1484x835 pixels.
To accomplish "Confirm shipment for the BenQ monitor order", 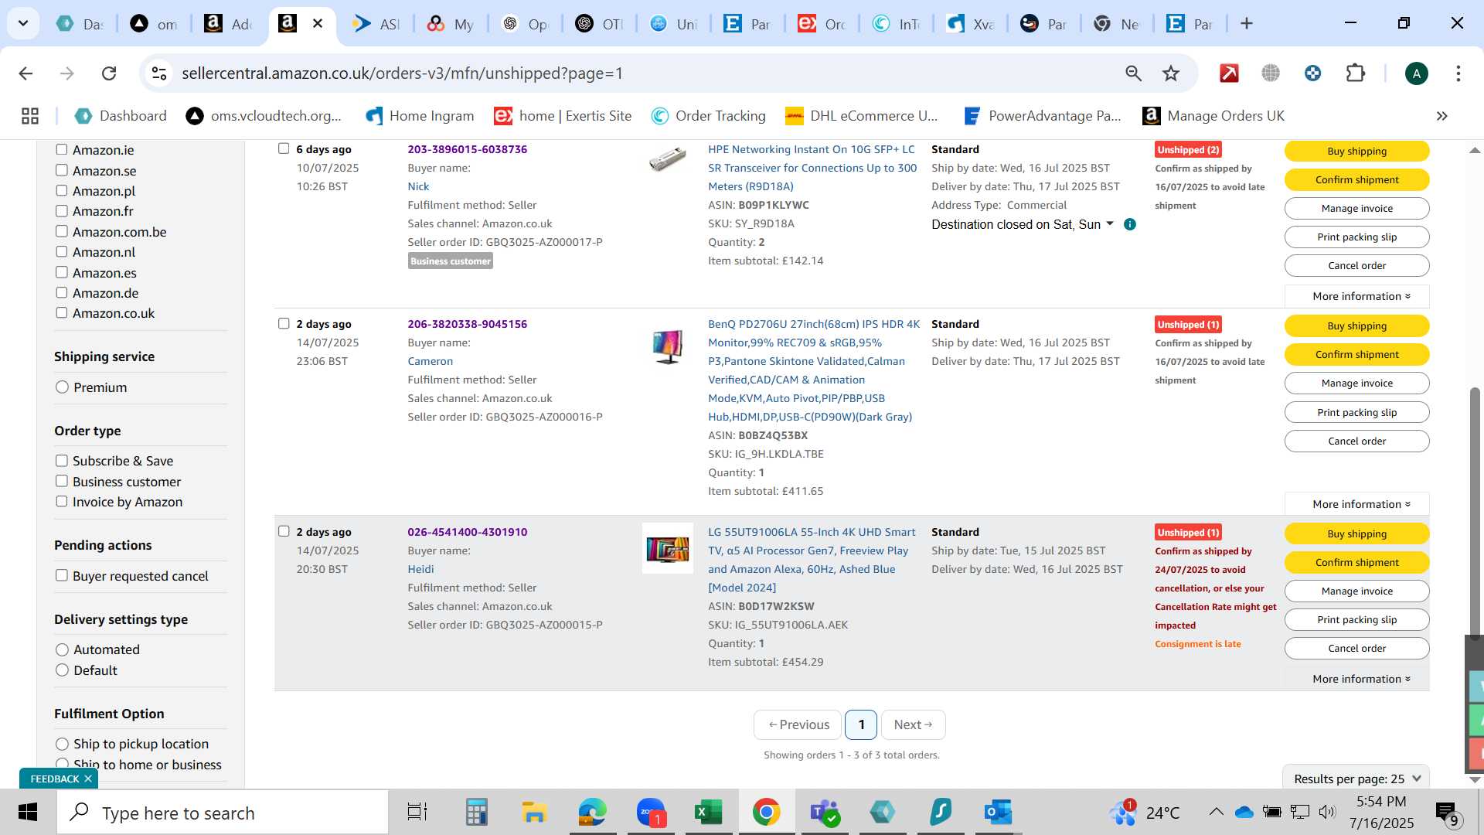I will pos(1356,355).
